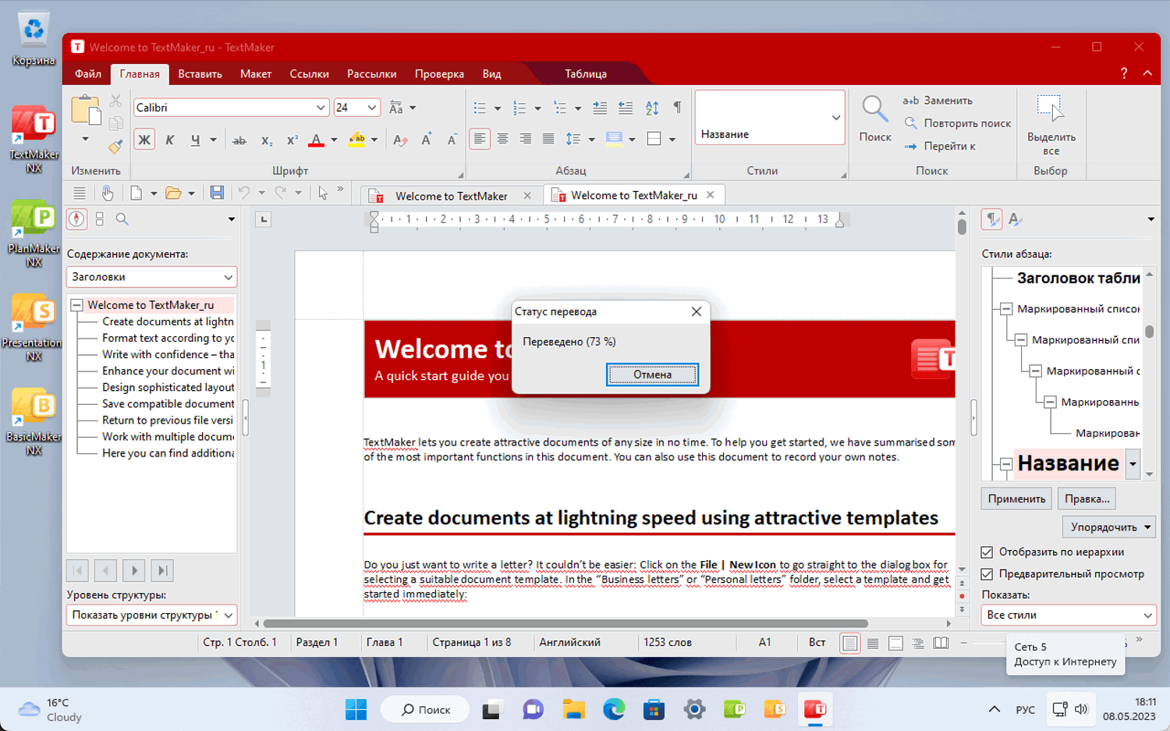Open the Вставить ribbon tab
Screen dimensions: 1170x731
200,74
